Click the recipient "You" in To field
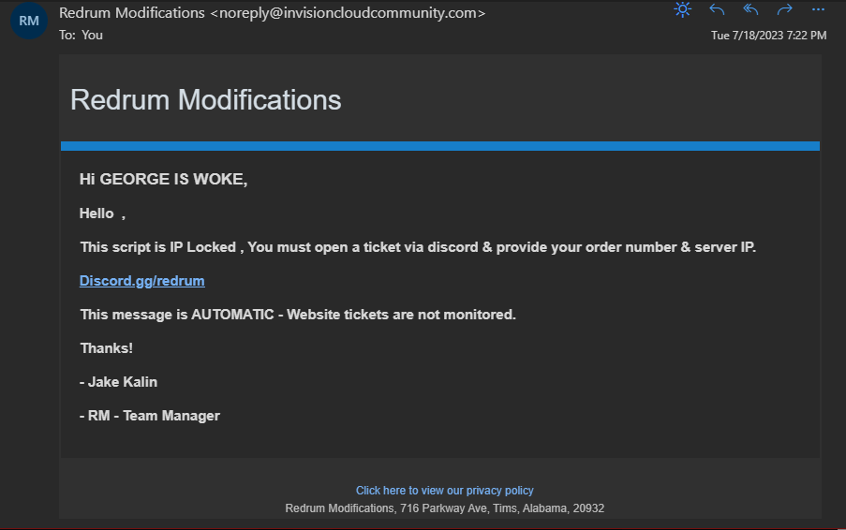Viewport: 846px width, 530px height. point(92,35)
